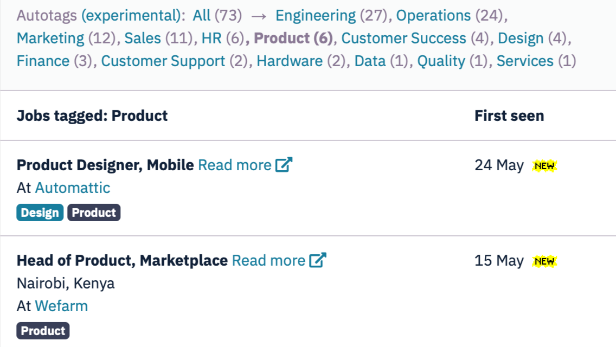Open Read more for Product Designer, Mobile
616x347 pixels.
tap(235, 165)
